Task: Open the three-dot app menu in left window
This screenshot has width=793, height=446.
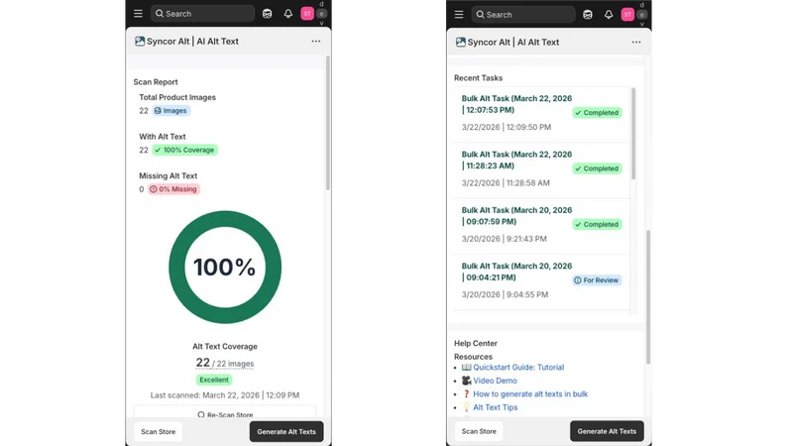Action: [315, 41]
